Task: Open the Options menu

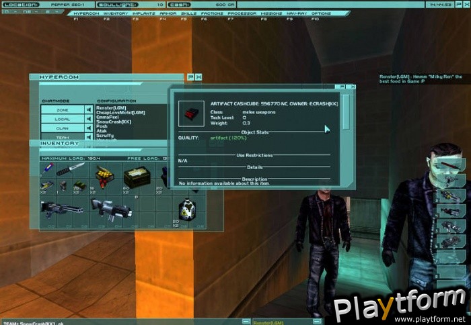Action: pyautogui.click(x=321, y=13)
